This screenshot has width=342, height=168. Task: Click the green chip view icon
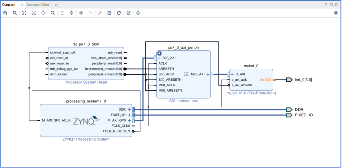coord(138,13)
